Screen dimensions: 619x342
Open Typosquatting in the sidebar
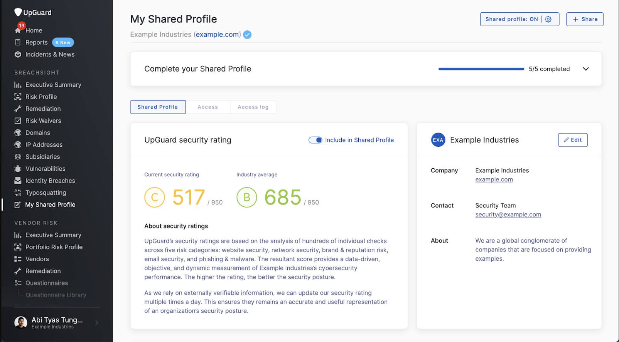[x=46, y=193]
